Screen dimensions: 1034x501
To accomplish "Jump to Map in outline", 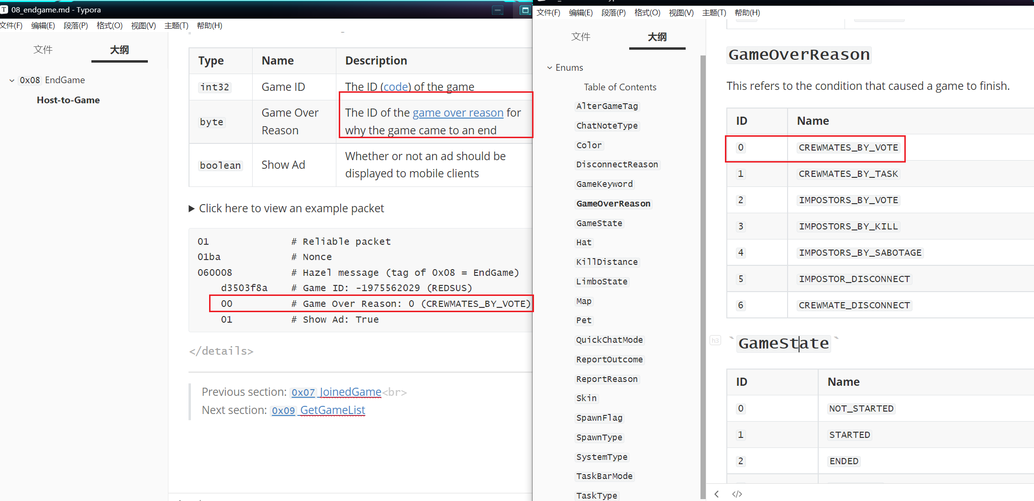I will tap(584, 301).
